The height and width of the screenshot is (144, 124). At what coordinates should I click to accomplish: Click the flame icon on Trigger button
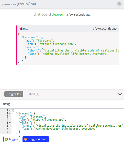[x=6, y=139]
